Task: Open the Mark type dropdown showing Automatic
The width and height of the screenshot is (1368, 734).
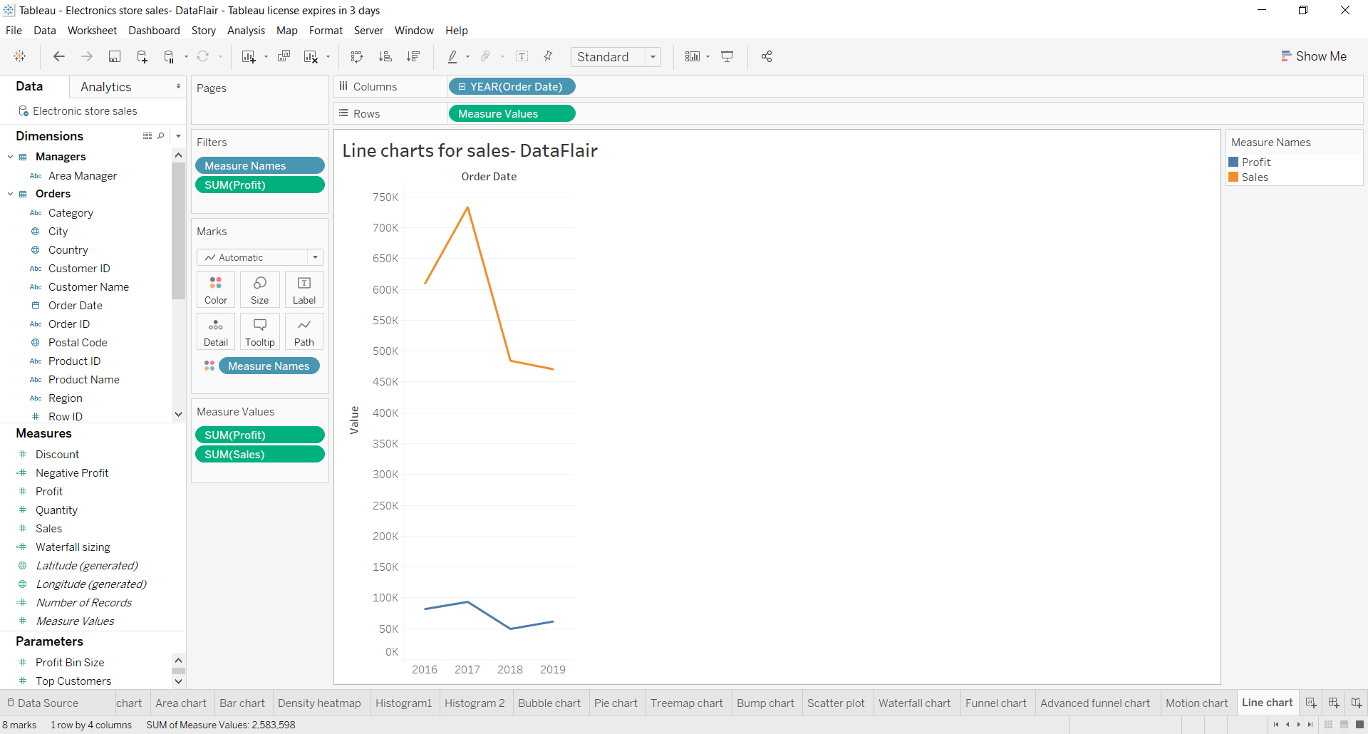Action: click(x=260, y=257)
